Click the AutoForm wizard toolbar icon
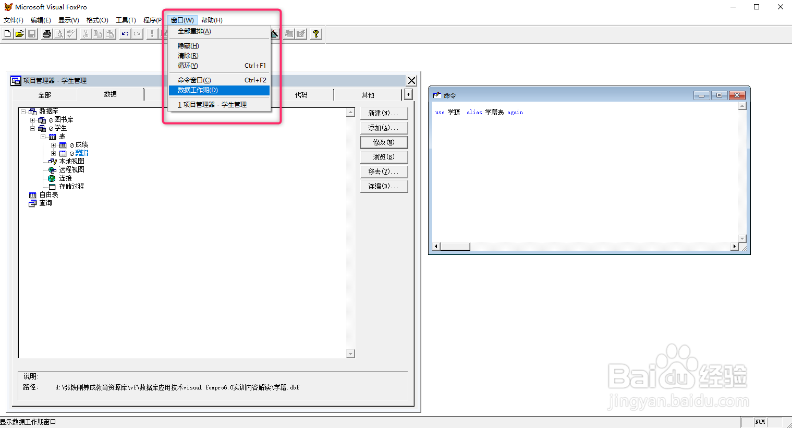792x428 pixels. pos(289,34)
